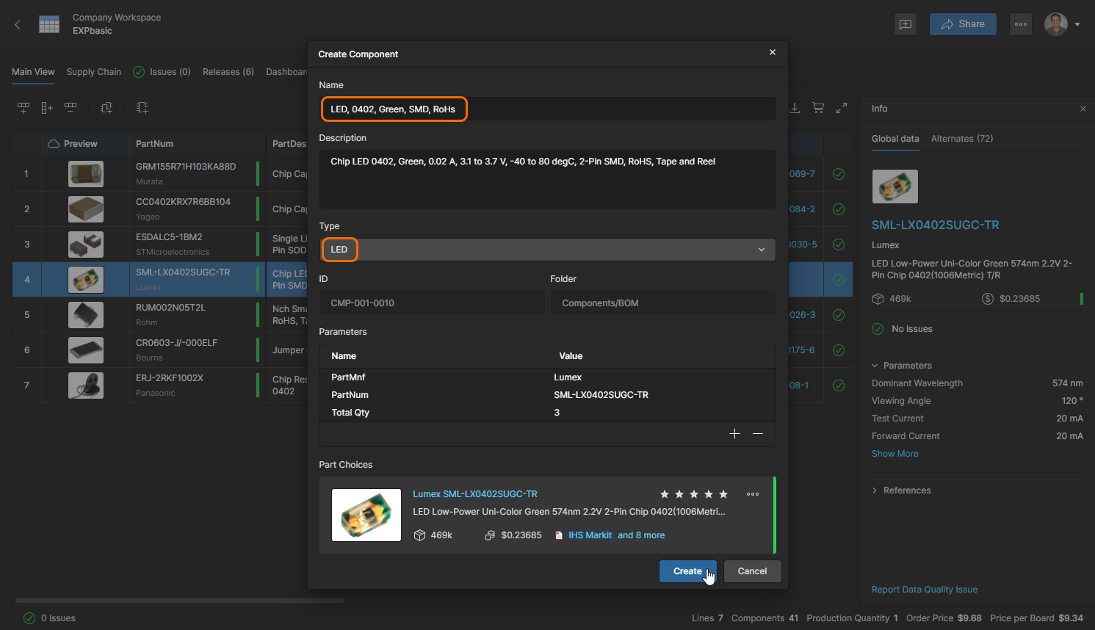Open the IHS Markit supplier link

tap(589, 535)
